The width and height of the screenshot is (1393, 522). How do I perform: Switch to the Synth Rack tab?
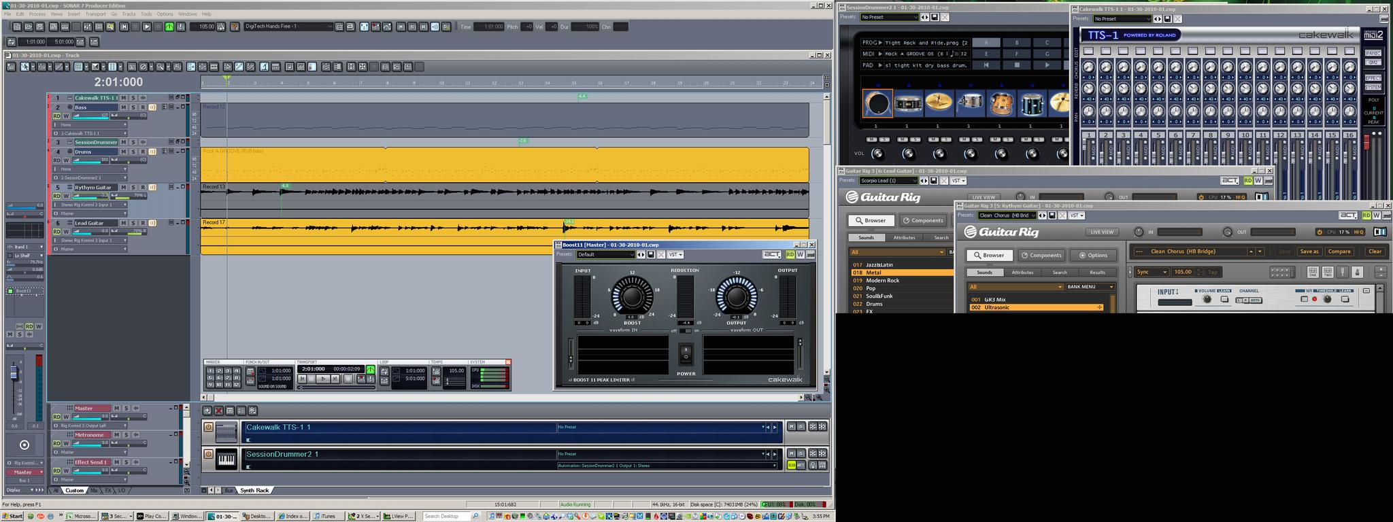click(x=254, y=490)
